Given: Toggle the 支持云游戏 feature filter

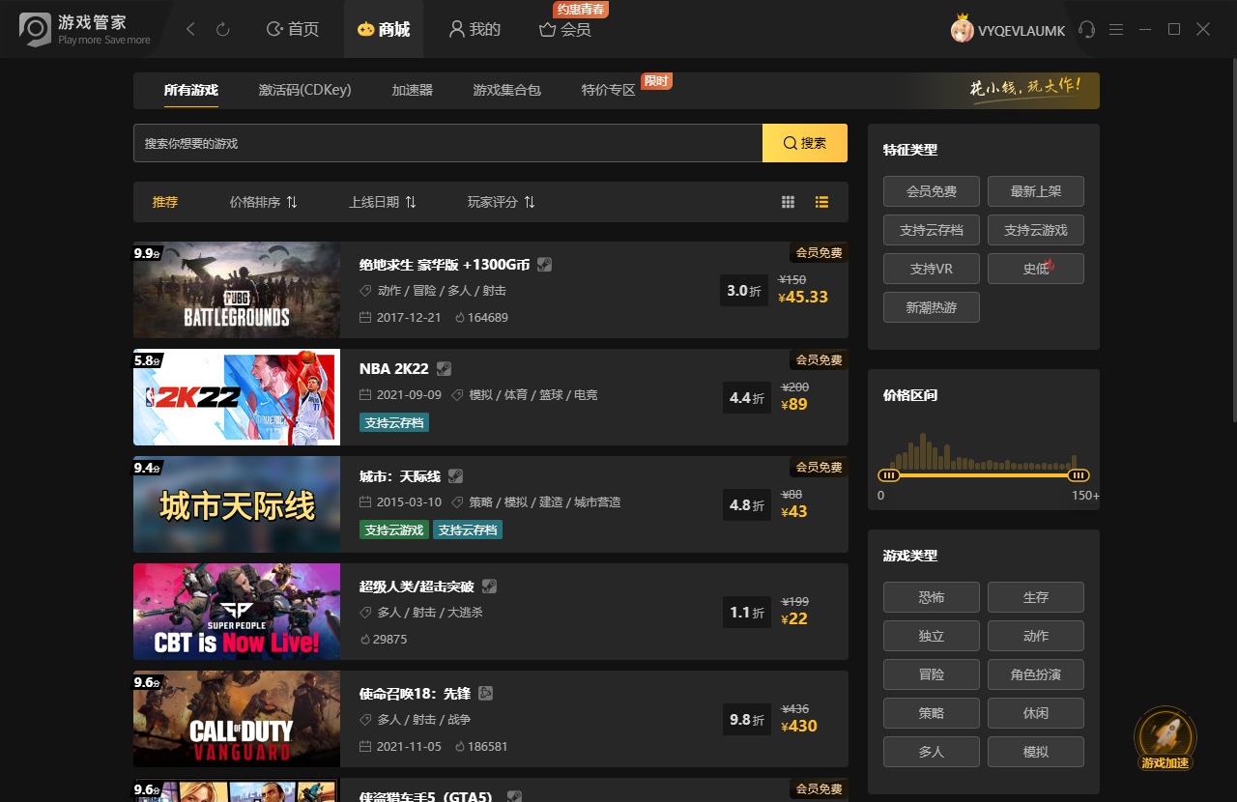Looking at the screenshot, I should [1036, 230].
